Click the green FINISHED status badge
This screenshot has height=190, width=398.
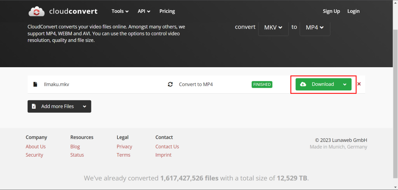(262, 84)
